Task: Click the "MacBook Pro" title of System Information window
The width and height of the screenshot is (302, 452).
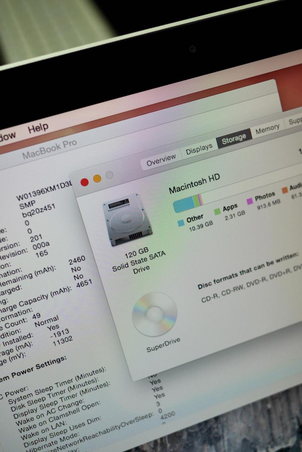Action: 49,149
